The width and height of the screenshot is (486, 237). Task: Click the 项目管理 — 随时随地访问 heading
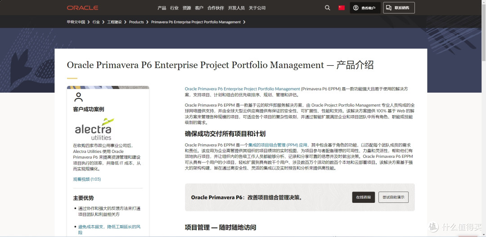(x=220, y=228)
